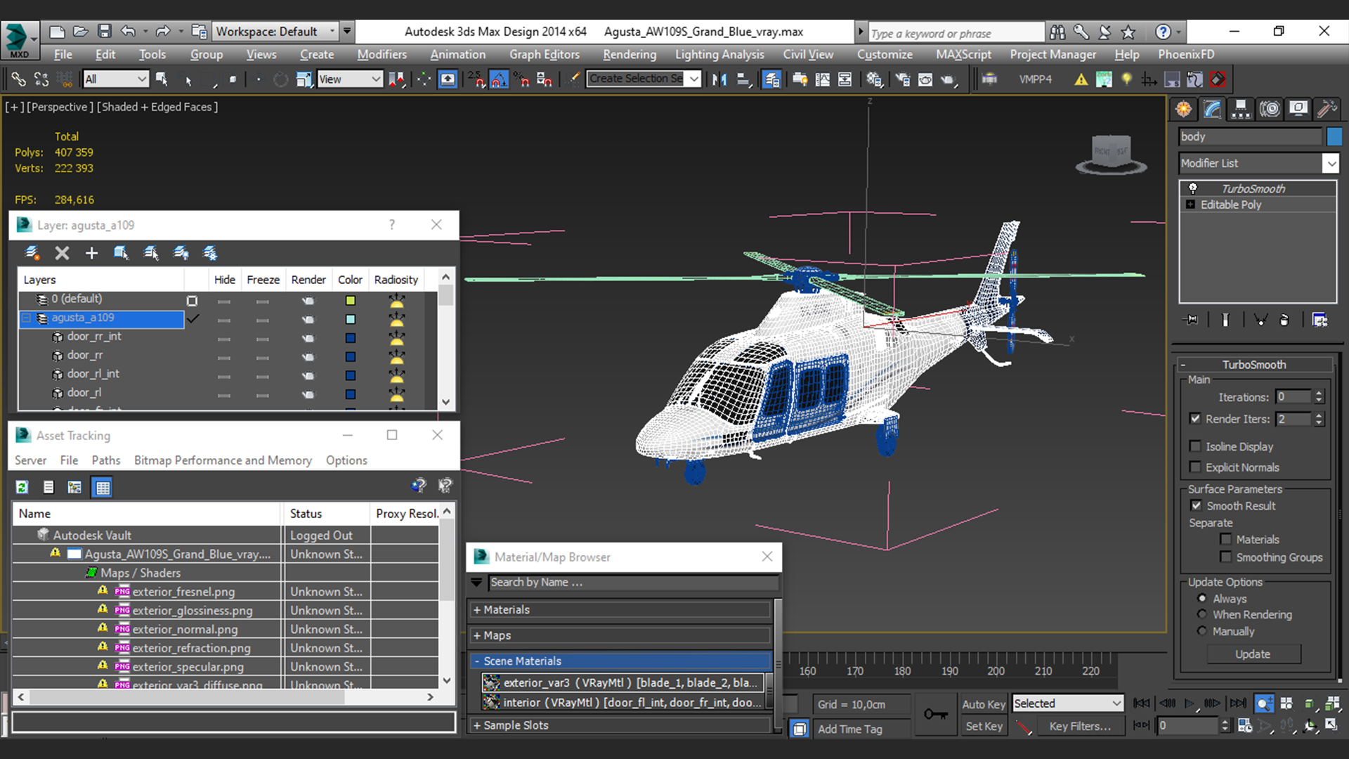1349x759 pixels.
Task: Click the Render Production teapot icon
Action: (x=949, y=79)
